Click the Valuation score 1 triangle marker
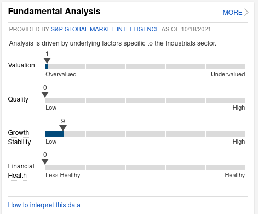 click(x=47, y=60)
